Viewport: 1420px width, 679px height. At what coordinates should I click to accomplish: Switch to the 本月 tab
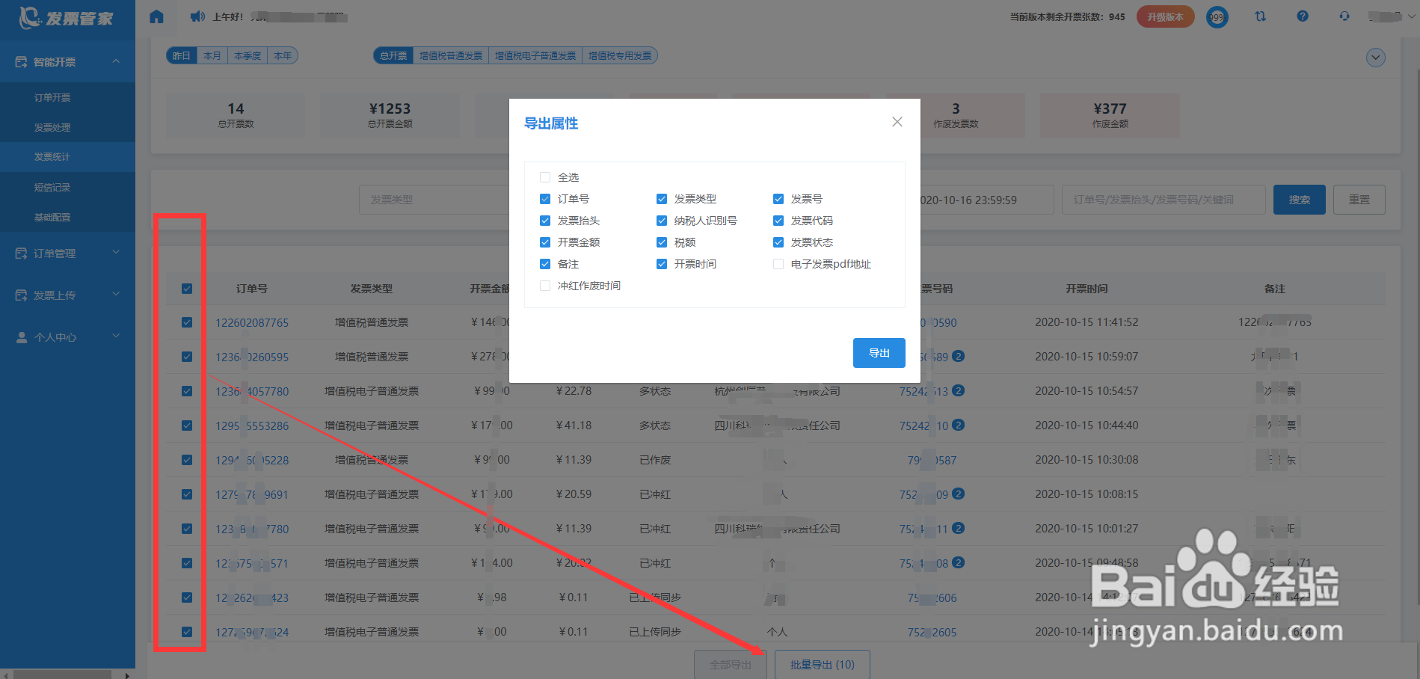212,55
